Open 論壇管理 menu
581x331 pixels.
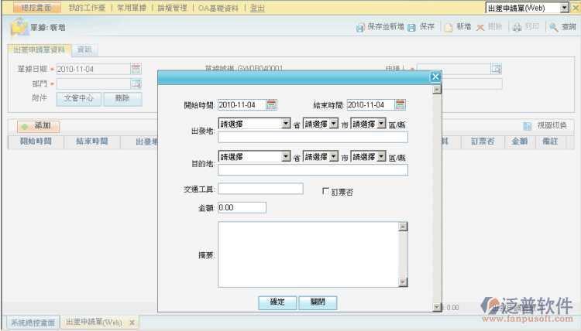point(172,8)
